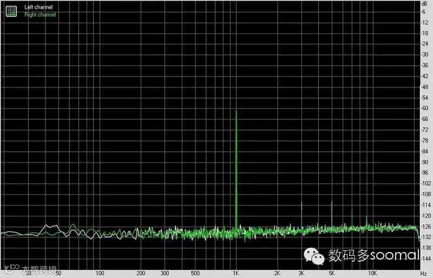433x278 pixels.
Task: Click the "-84" dB axis value
Action: click(424, 152)
